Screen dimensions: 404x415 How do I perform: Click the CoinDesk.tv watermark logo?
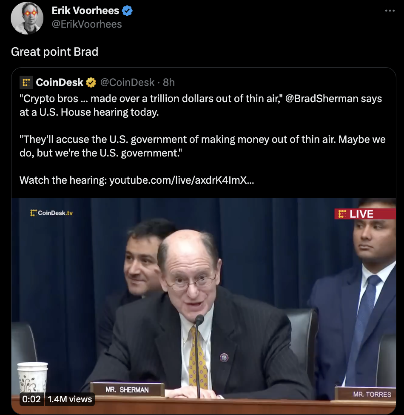(x=51, y=213)
